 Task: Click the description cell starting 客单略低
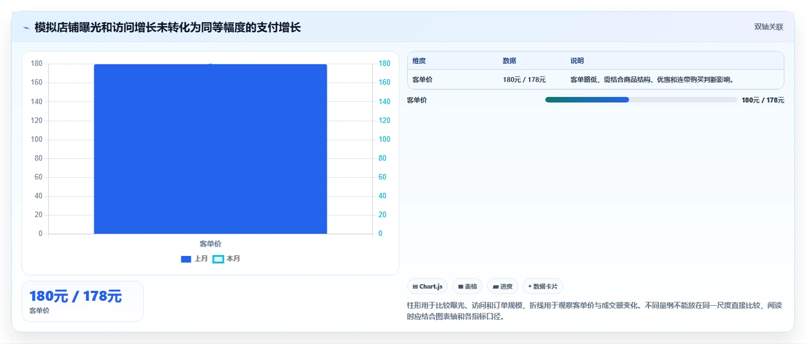[x=652, y=80]
